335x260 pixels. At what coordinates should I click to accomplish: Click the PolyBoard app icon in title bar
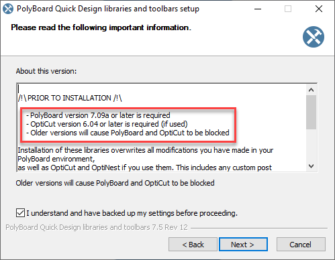tap(8, 9)
